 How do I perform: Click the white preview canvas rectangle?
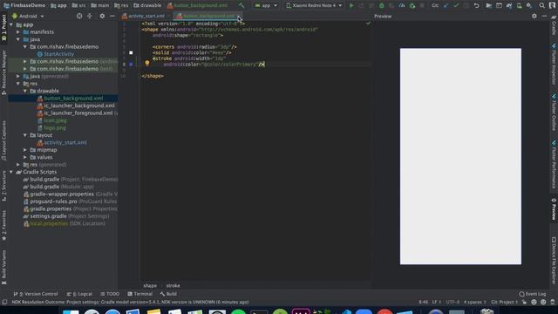460,156
